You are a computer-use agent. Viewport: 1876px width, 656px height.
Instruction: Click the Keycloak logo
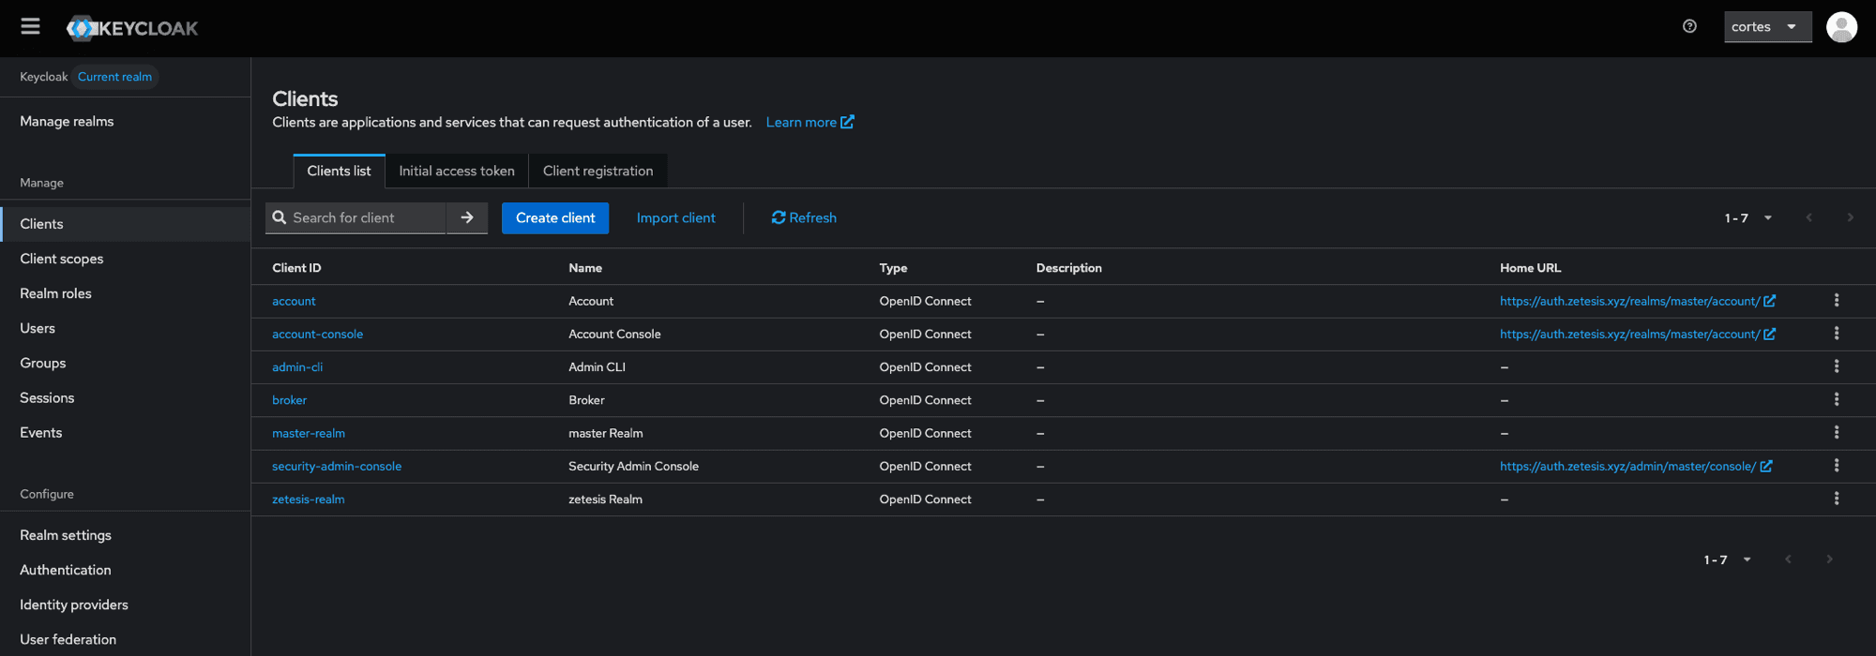[132, 28]
